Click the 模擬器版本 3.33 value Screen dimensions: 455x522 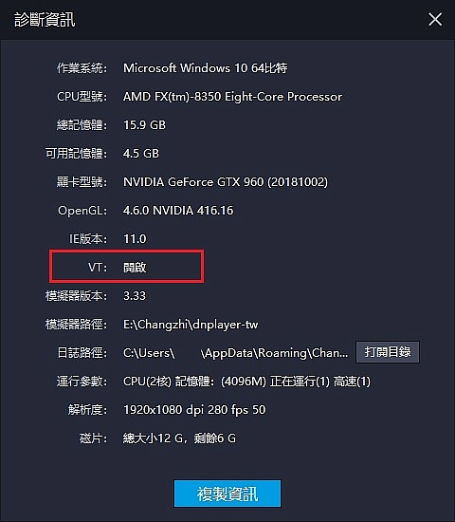(135, 295)
